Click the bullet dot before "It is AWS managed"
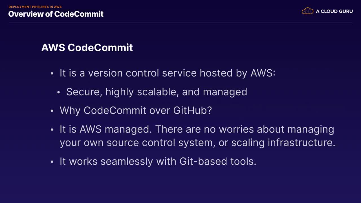Screen dimensions: 361x203 click(52, 130)
